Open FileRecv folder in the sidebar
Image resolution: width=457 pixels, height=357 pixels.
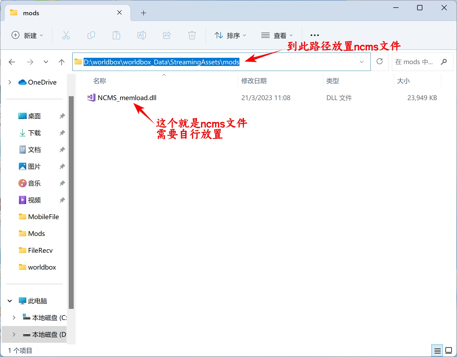36,250
